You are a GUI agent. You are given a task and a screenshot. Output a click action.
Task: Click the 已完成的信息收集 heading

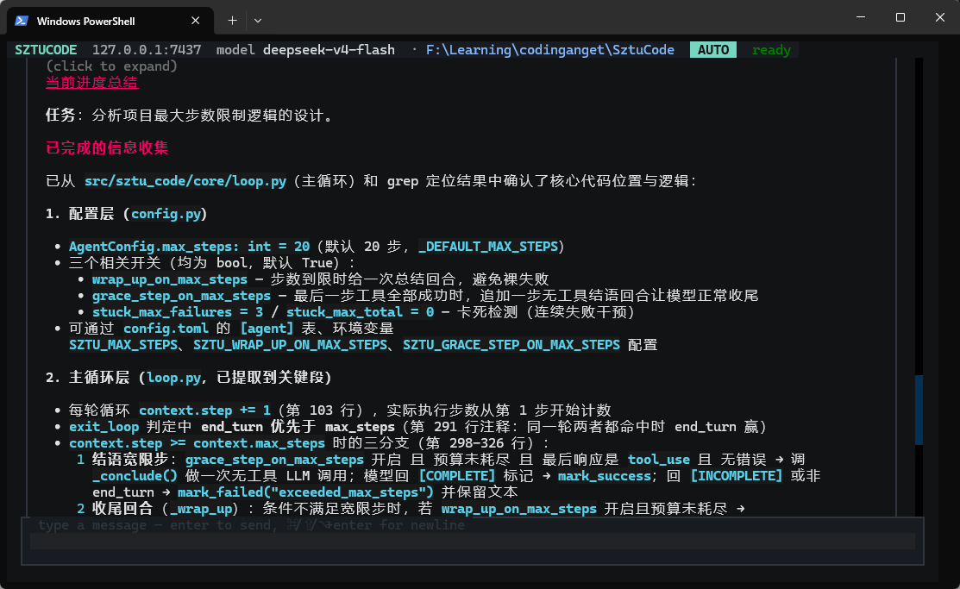point(107,147)
